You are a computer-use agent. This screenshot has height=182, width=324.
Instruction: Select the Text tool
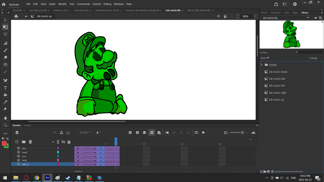click(5, 88)
